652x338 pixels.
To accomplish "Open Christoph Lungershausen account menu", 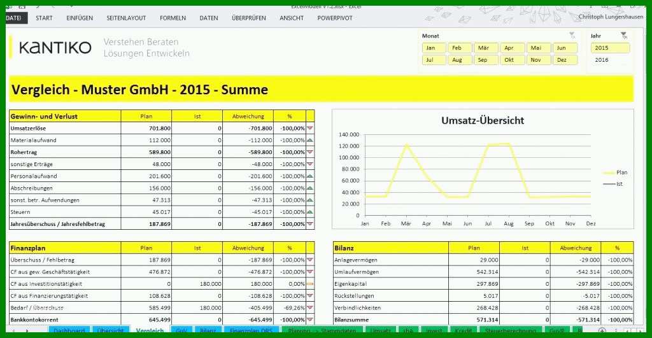I will 611,17.
